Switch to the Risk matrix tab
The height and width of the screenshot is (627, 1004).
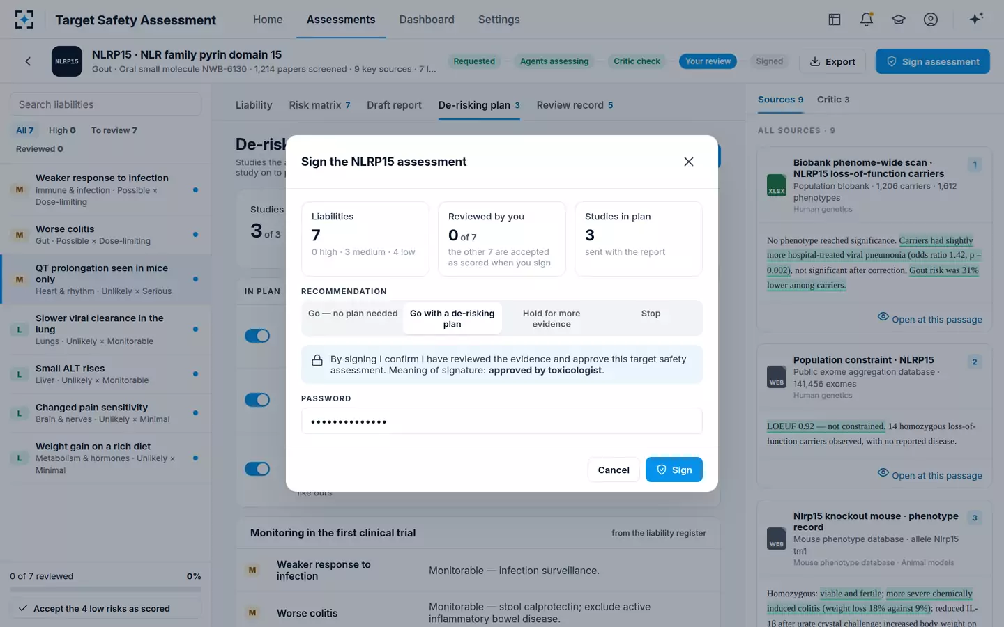tap(319, 105)
